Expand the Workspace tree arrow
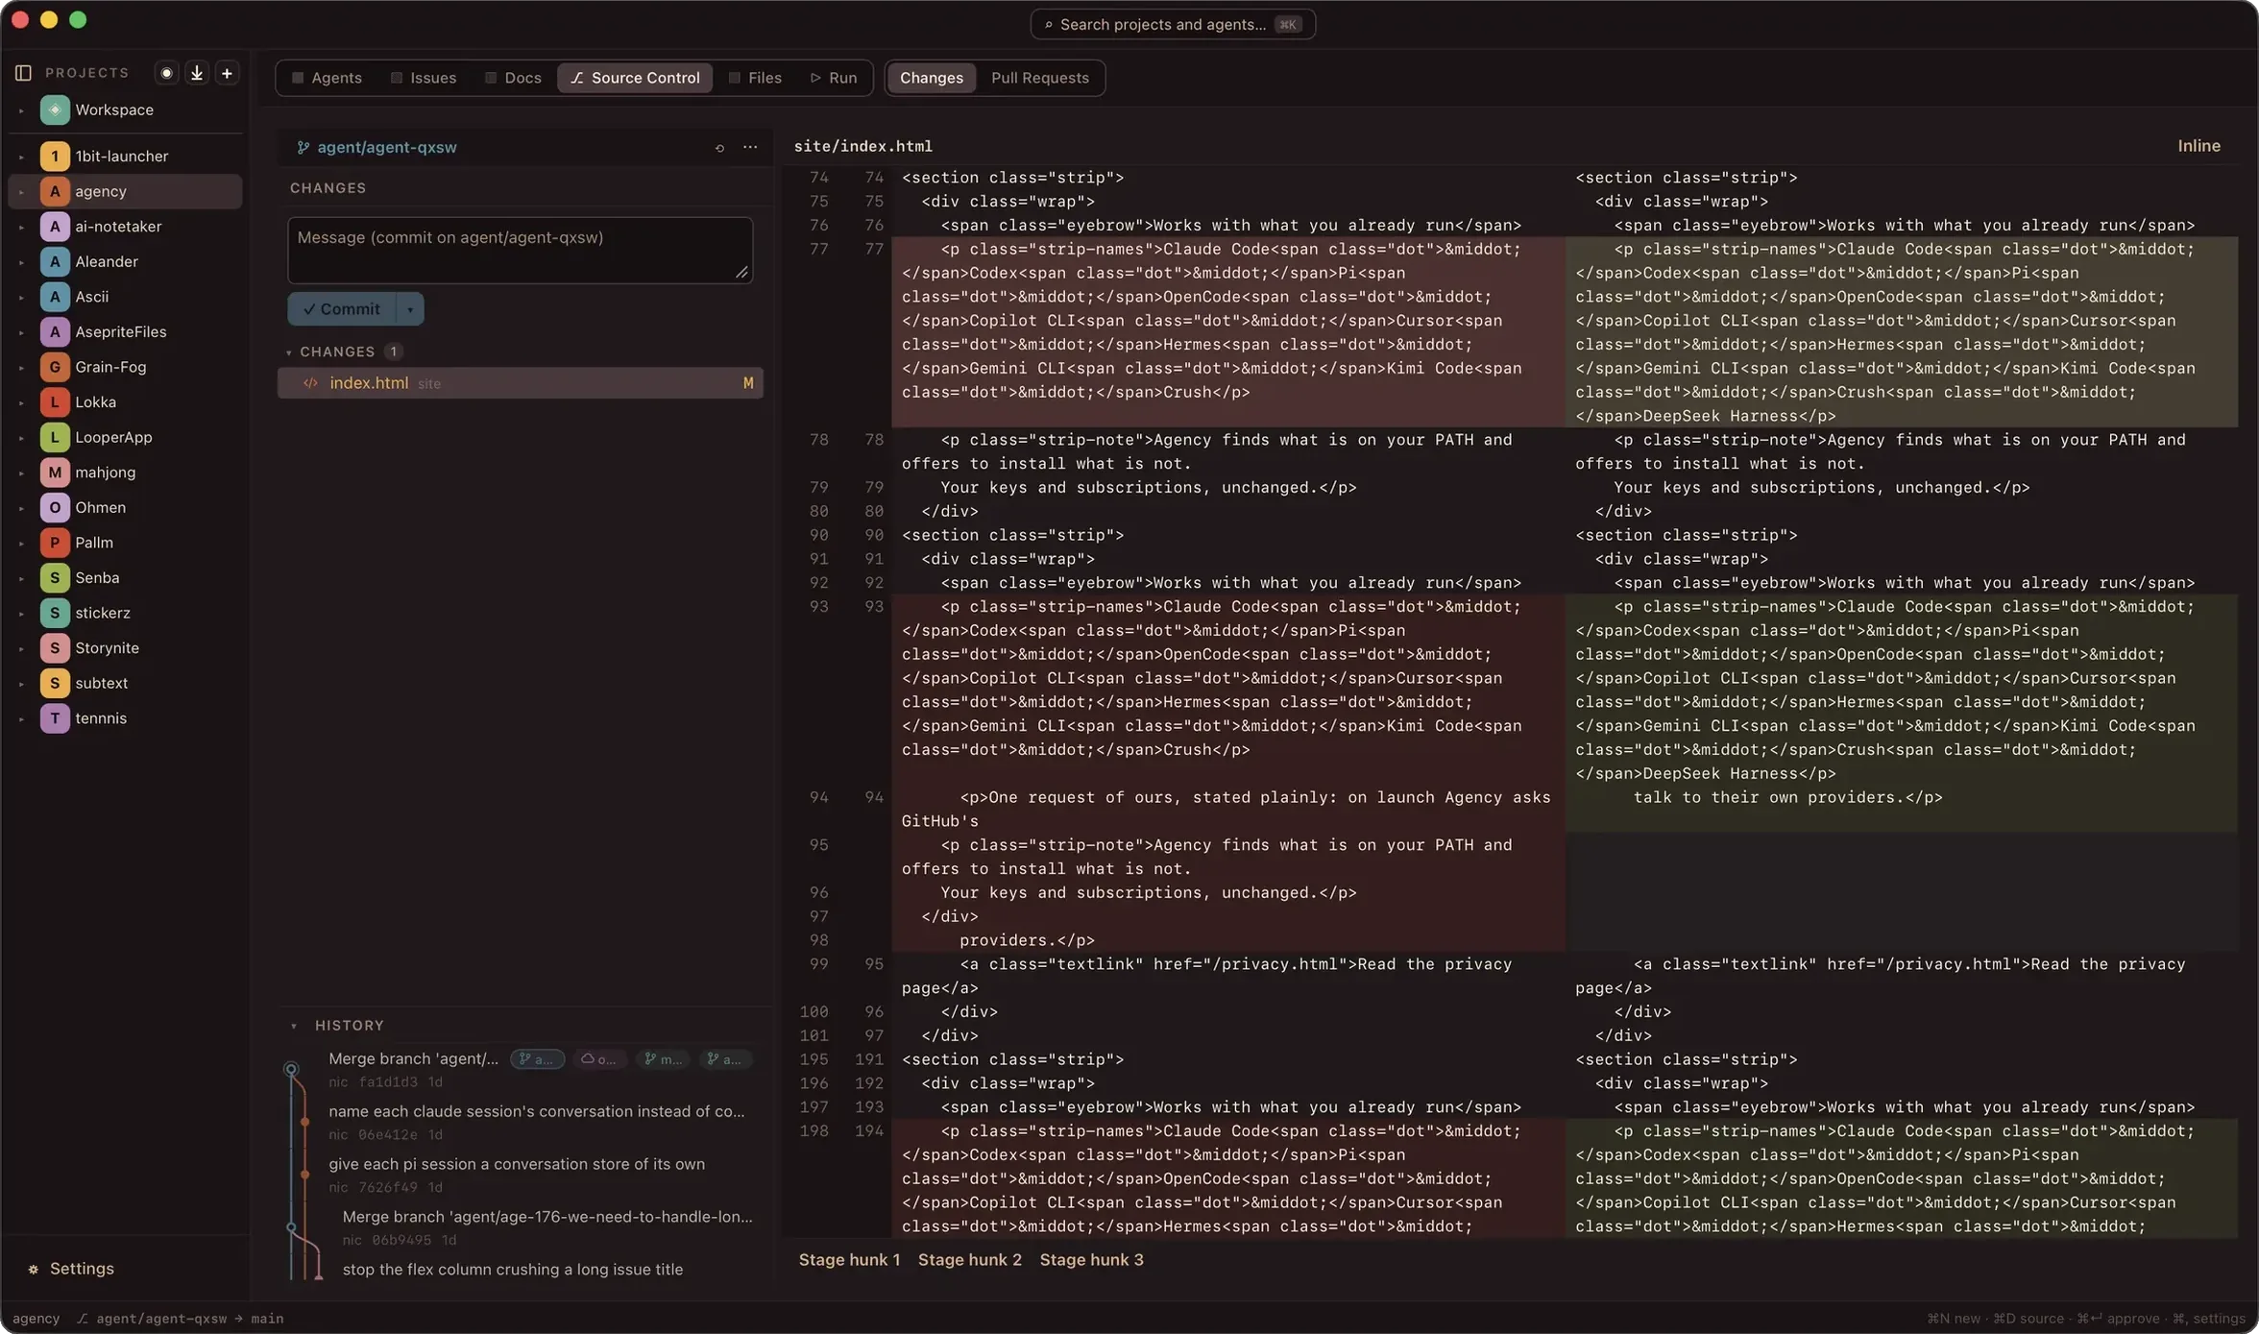 click(x=21, y=110)
